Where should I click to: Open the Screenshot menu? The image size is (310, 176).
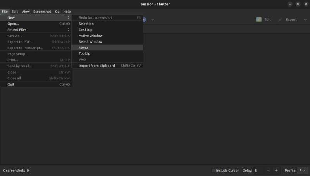tap(42, 12)
